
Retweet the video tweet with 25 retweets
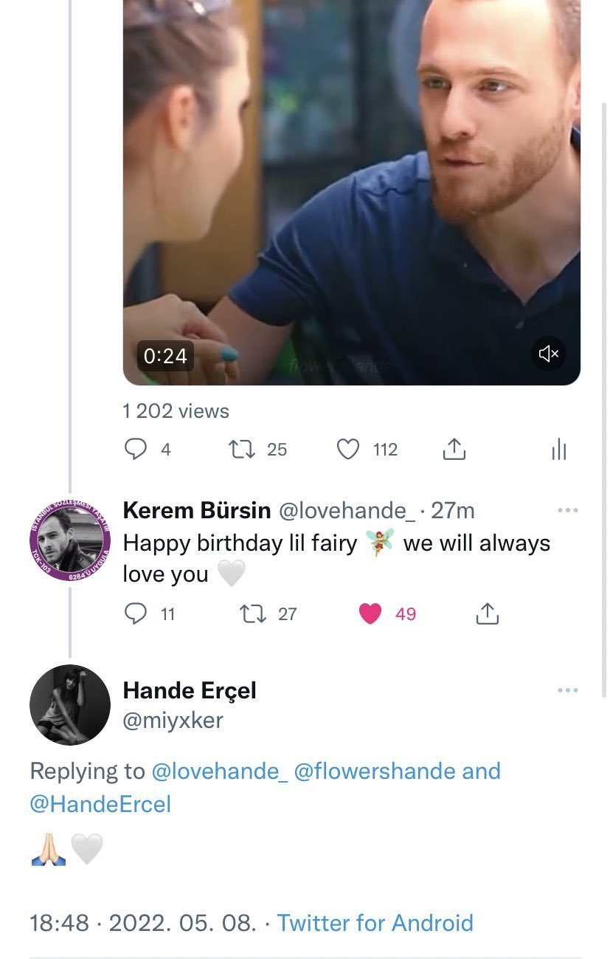click(239, 449)
